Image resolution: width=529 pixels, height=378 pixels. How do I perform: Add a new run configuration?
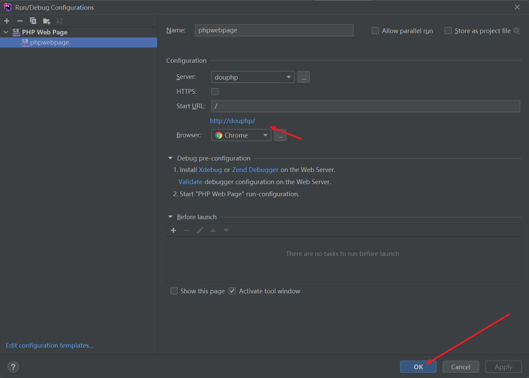click(x=7, y=21)
